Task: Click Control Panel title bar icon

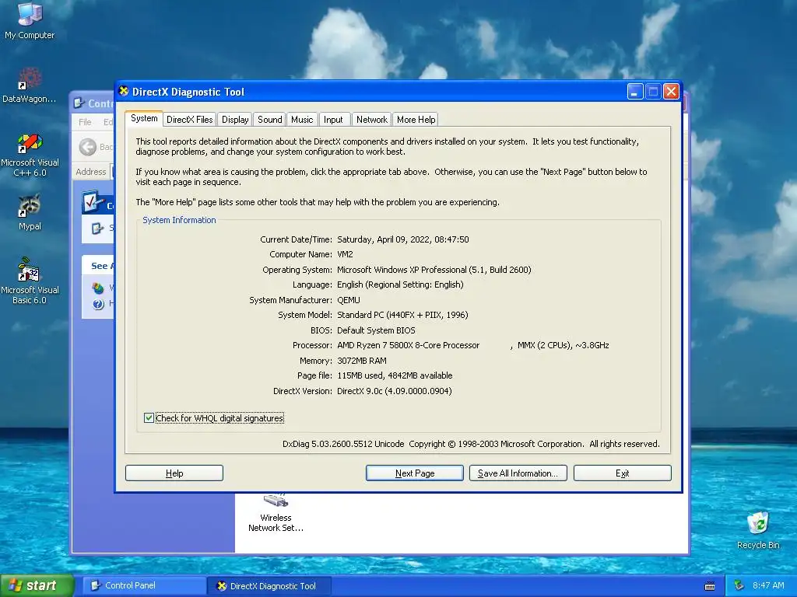Action: point(79,103)
